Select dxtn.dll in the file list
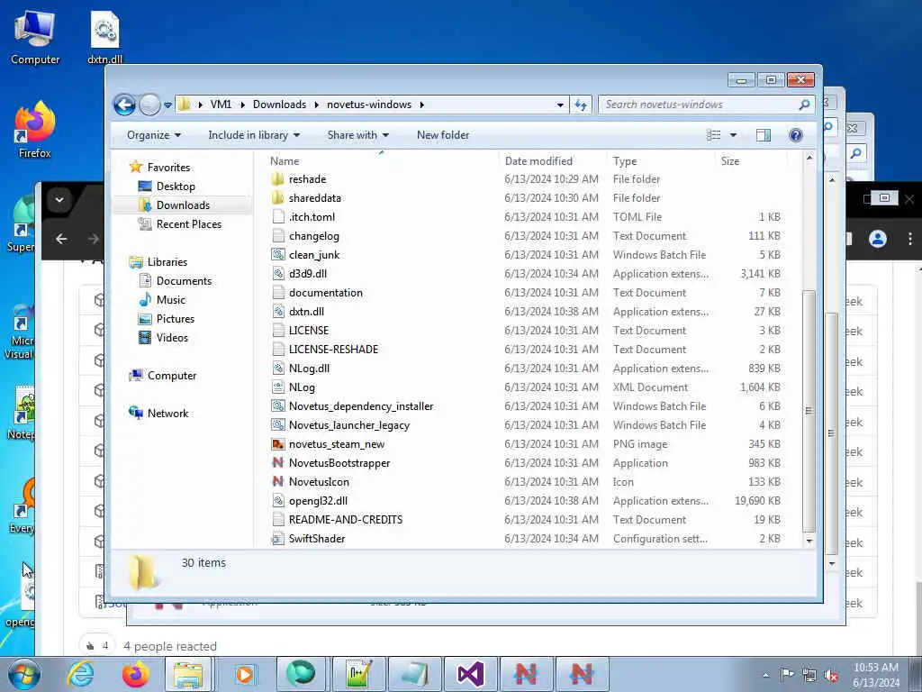The width and height of the screenshot is (922, 692). pos(306,312)
